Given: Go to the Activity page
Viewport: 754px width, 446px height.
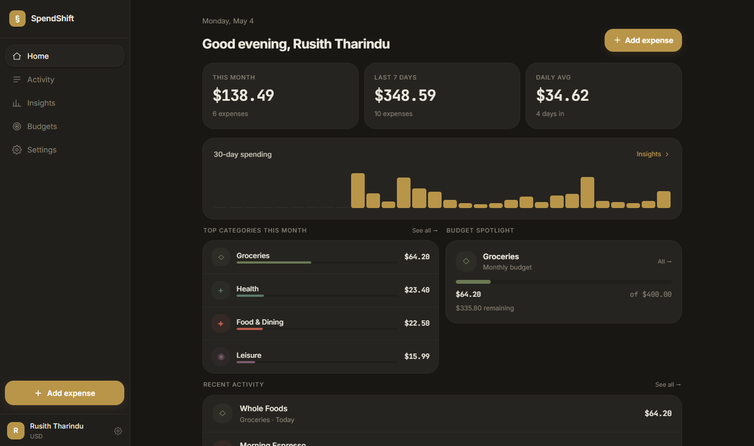Looking at the screenshot, I should pyautogui.click(x=64, y=80).
